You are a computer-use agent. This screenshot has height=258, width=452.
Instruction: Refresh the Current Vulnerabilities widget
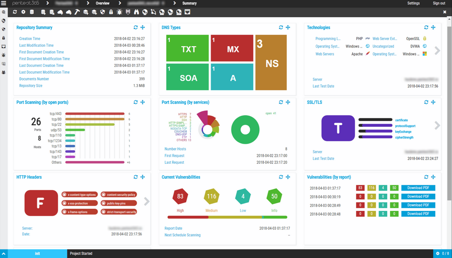pos(281,177)
